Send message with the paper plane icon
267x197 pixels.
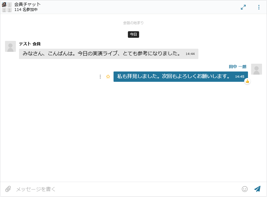click(x=257, y=189)
